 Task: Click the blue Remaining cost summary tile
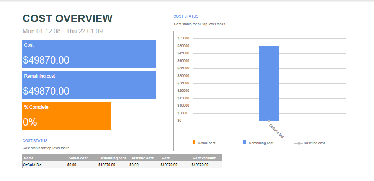point(89,85)
